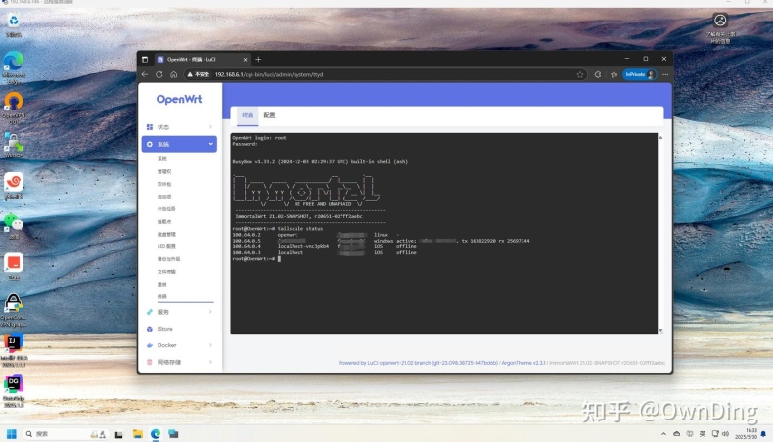Expand the 网络存储 sidebar chevron
773x442 pixels.
pos(210,362)
